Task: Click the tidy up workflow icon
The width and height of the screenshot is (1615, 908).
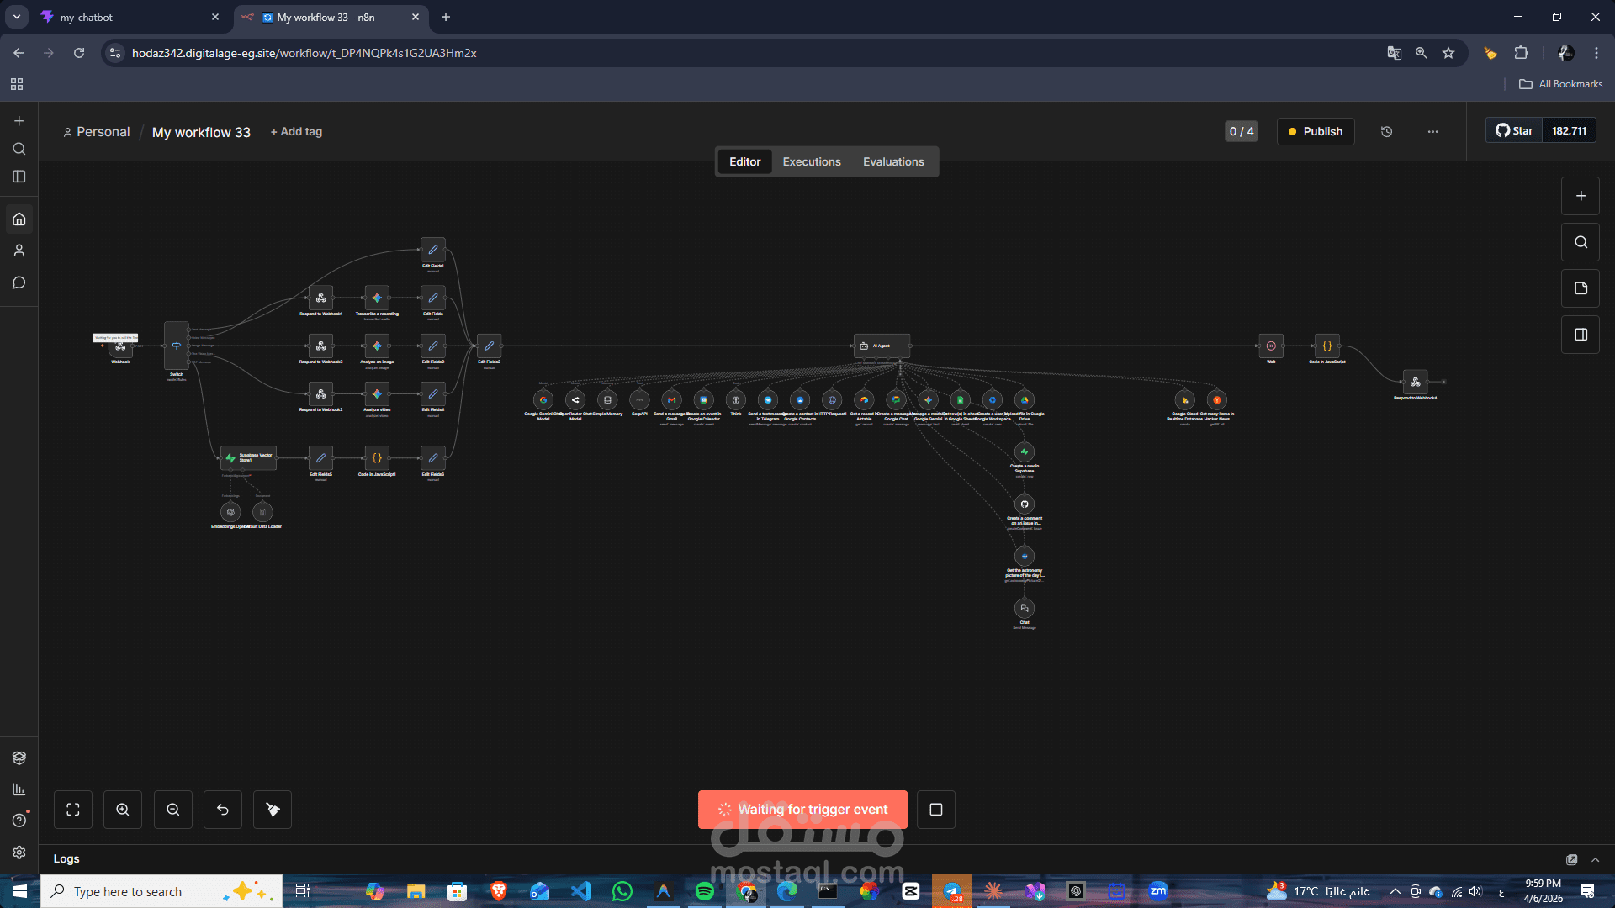Action: (x=273, y=810)
